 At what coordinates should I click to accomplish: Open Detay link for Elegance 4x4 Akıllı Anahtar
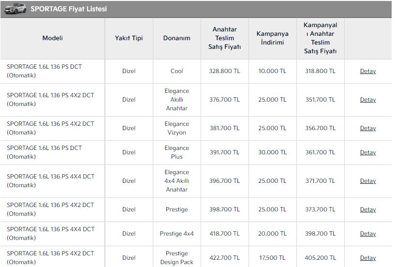tap(368, 181)
